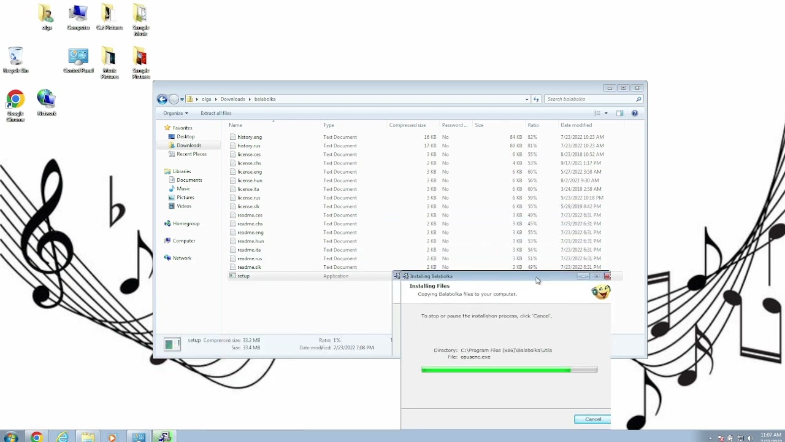Select Videos library in navigation pane
This screenshot has height=442, width=785.
(x=184, y=206)
